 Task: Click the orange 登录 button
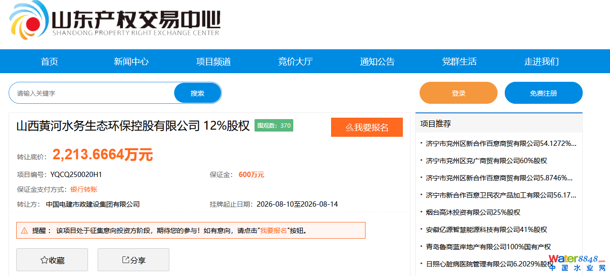click(458, 93)
